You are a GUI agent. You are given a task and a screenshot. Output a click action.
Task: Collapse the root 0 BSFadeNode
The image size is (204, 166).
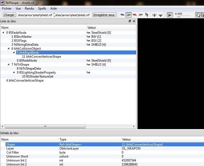click(3, 32)
